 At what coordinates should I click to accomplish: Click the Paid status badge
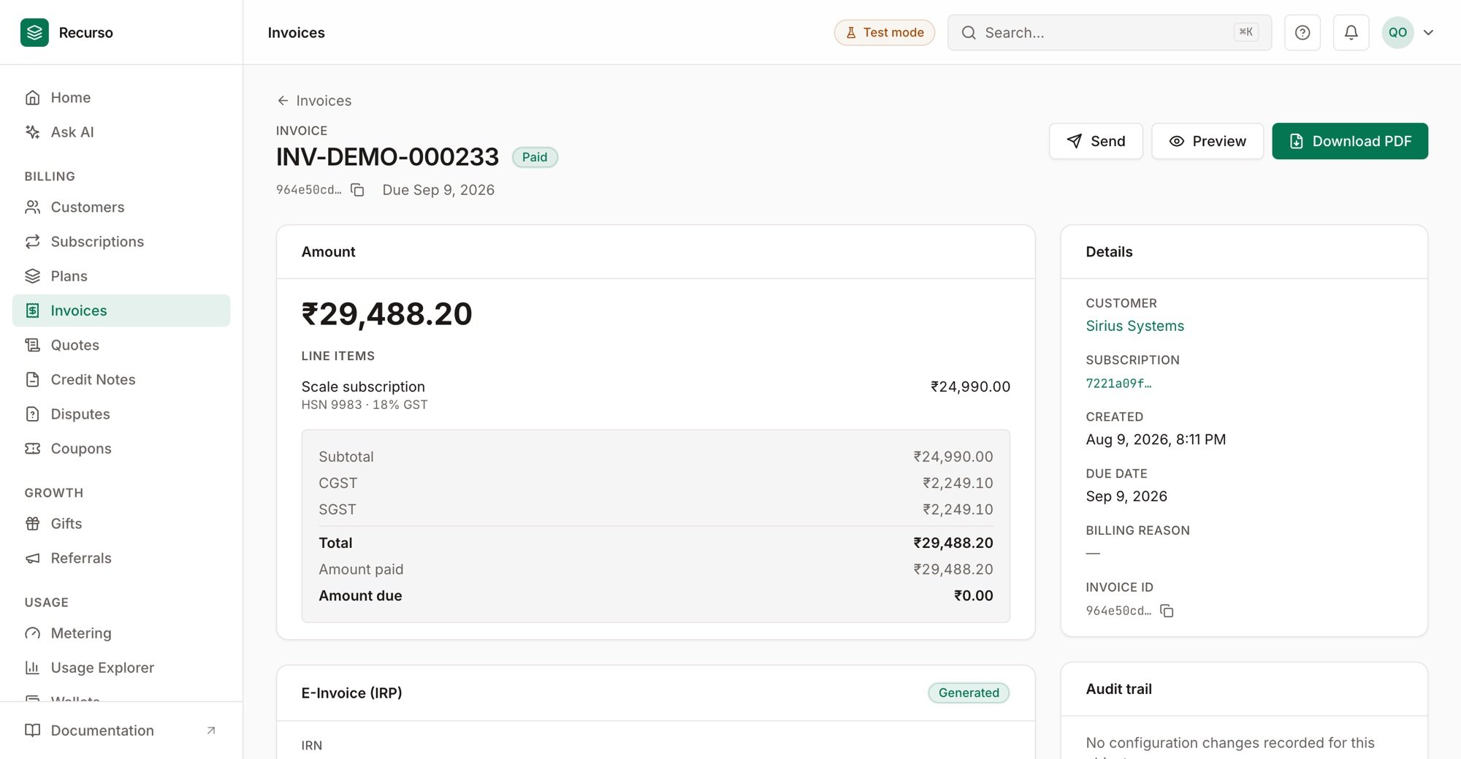[x=535, y=157]
